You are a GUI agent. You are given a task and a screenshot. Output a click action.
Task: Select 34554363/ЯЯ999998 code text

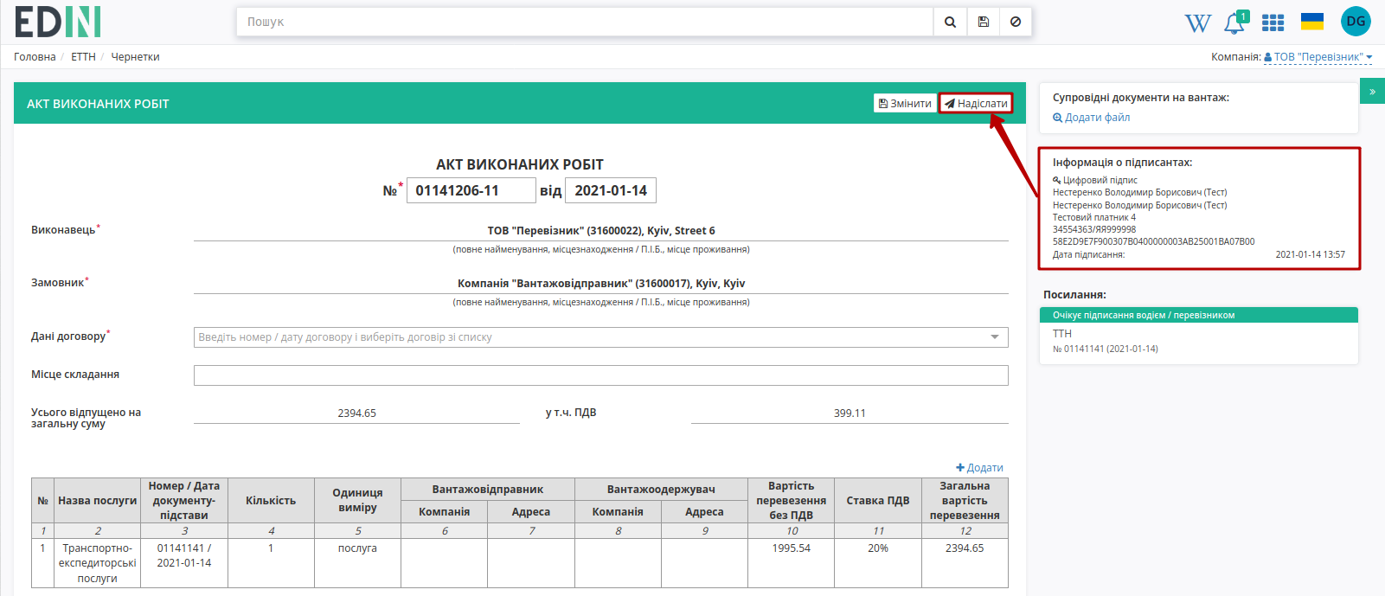pos(1094,230)
